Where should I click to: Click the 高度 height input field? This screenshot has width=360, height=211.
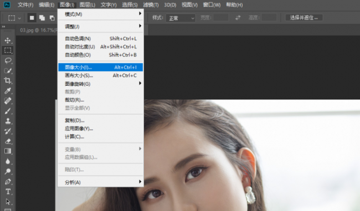tap(269, 18)
